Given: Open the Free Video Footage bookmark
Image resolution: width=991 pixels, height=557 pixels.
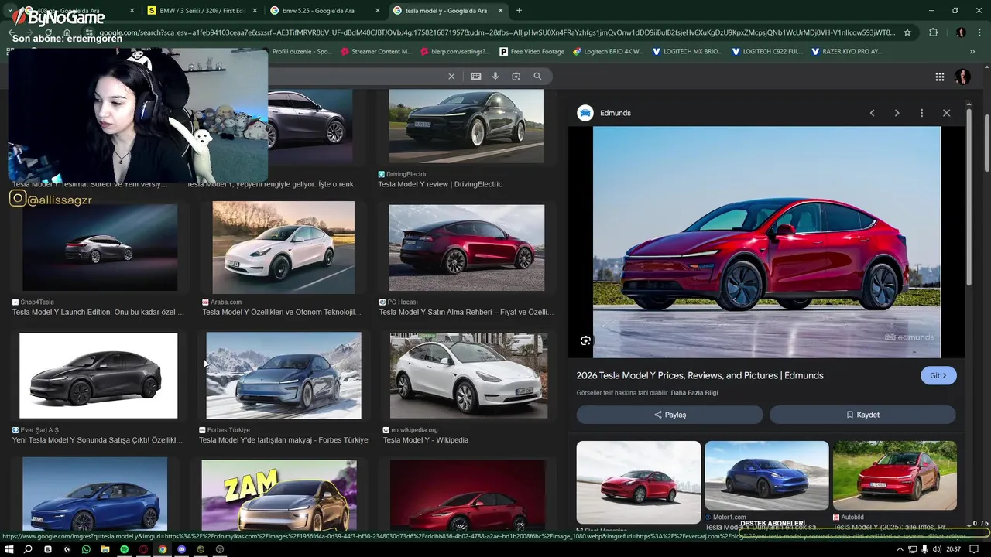Looking at the screenshot, I should click(x=531, y=52).
